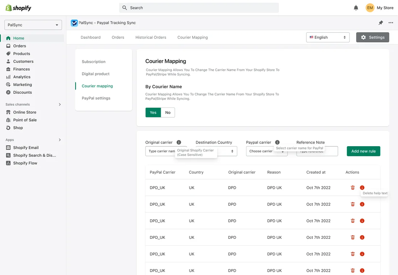Open the three-dot more actions menu
398x275 pixels.
point(391,23)
